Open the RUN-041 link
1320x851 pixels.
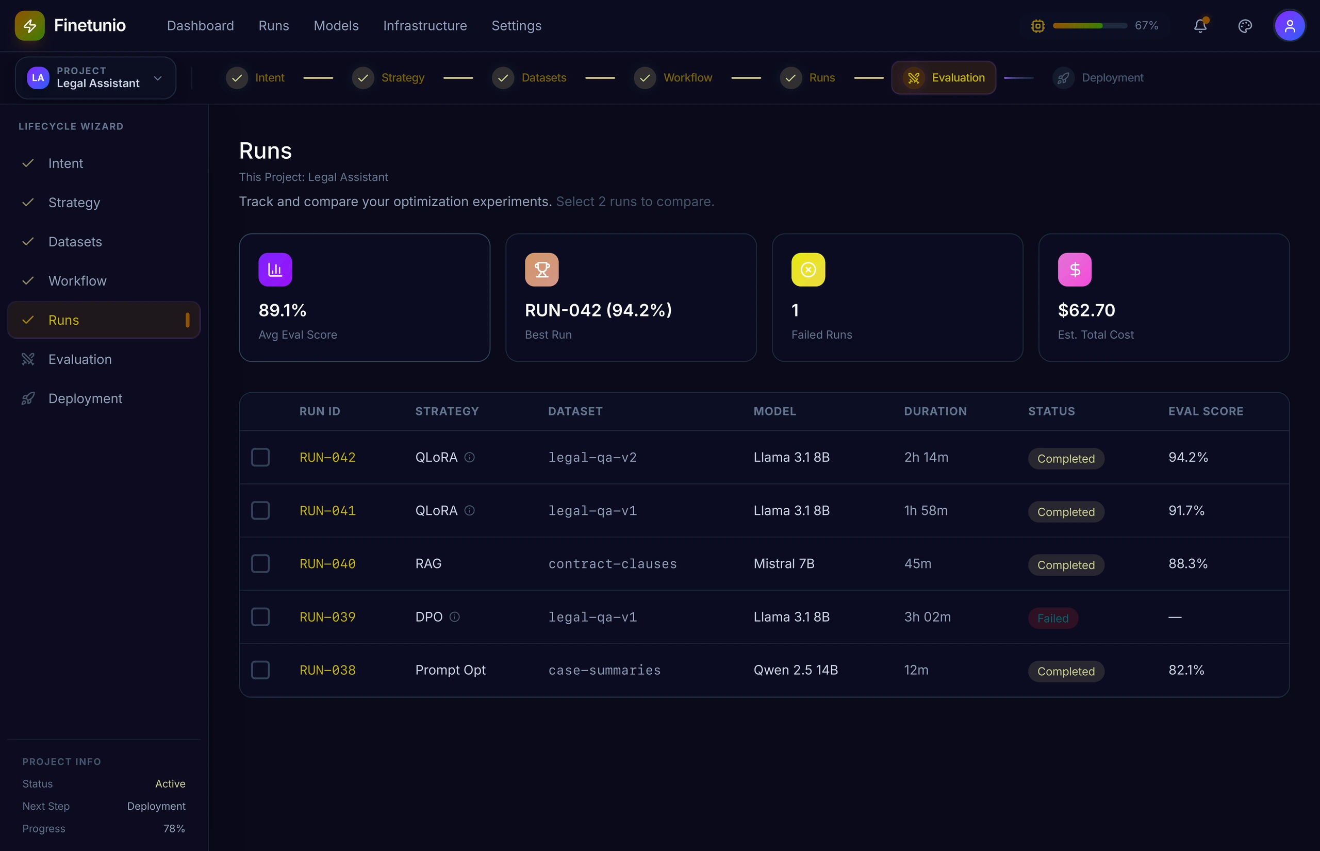[327, 511]
